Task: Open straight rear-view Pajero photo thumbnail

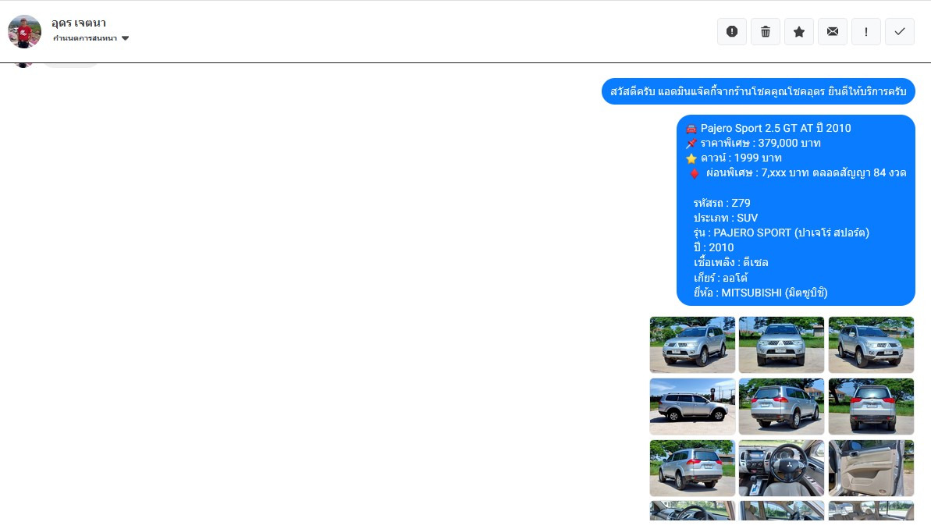Action: pos(871,407)
